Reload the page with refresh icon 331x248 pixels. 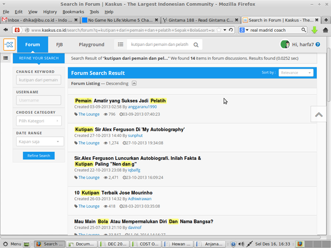(x=231, y=30)
